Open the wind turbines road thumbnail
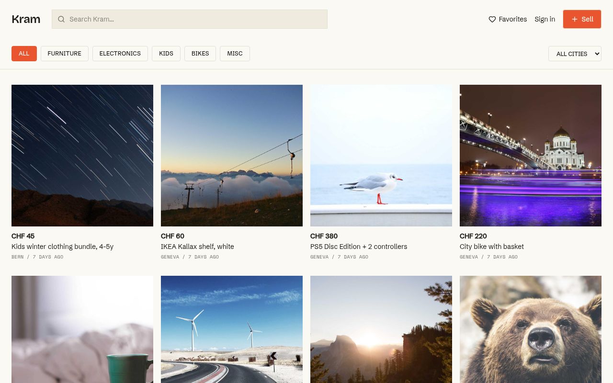 click(x=232, y=329)
